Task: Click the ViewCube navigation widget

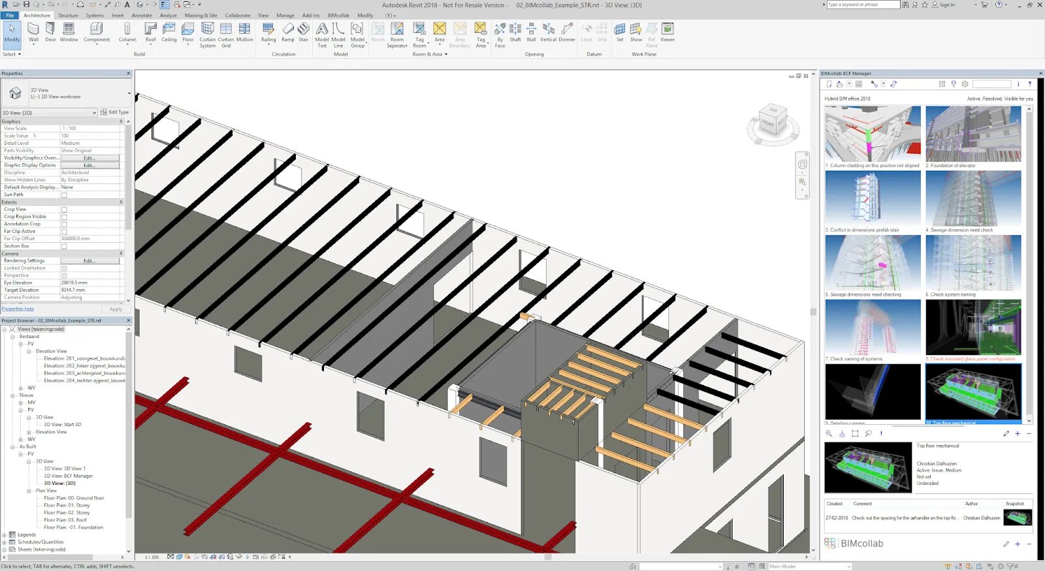Action: [x=772, y=122]
